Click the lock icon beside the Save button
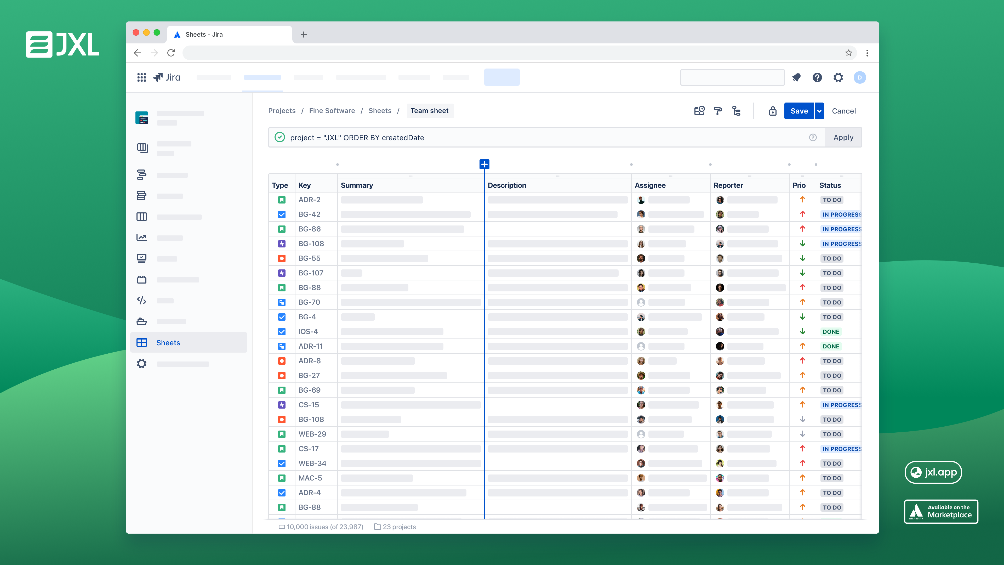Viewport: 1004px width, 565px height. tap(773, 111)
